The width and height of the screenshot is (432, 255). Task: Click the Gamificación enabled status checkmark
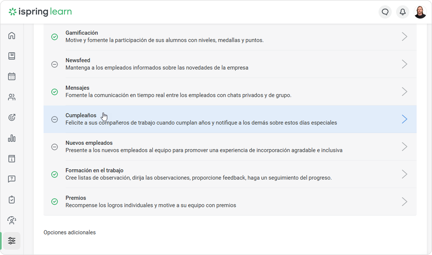click(55, 37)
